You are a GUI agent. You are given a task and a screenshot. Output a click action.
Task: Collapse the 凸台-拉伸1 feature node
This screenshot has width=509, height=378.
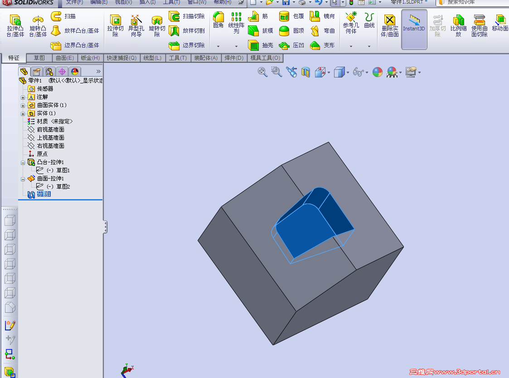[23, 162]
